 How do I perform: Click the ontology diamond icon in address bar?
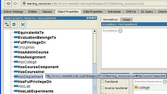[24, 3]
